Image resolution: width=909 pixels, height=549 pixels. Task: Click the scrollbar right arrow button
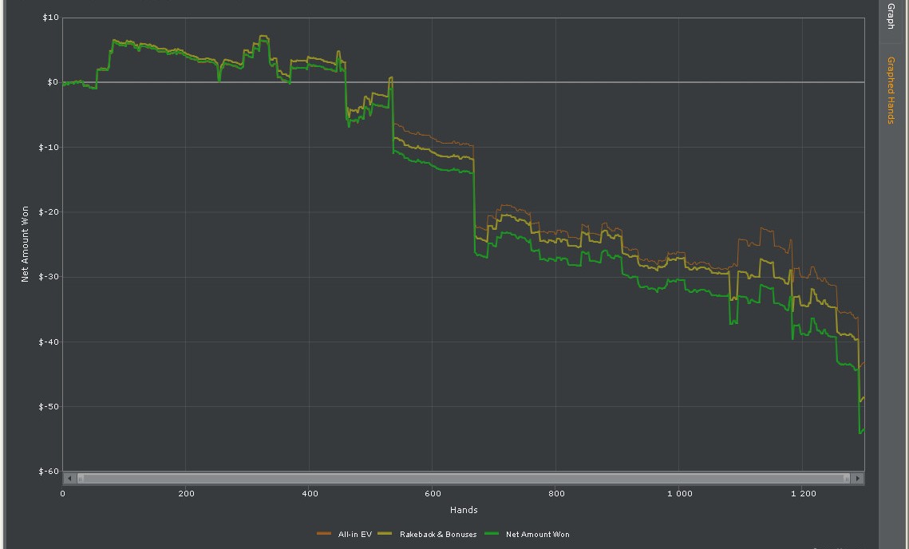[x=858, y=478]
